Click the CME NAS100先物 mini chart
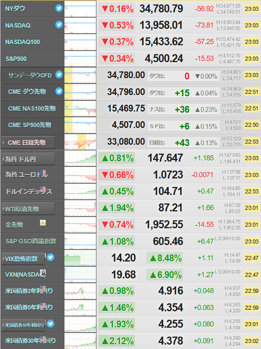 (x=80, y=109)
